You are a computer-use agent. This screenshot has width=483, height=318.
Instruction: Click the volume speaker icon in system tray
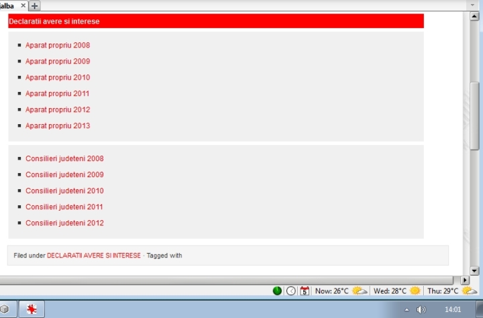point(421,309)
